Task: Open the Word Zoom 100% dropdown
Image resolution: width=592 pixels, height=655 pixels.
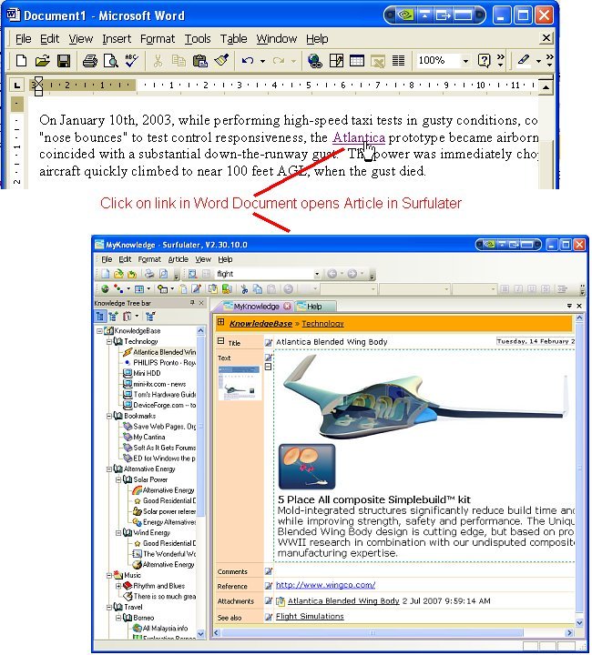Action: tap(465, 61)
